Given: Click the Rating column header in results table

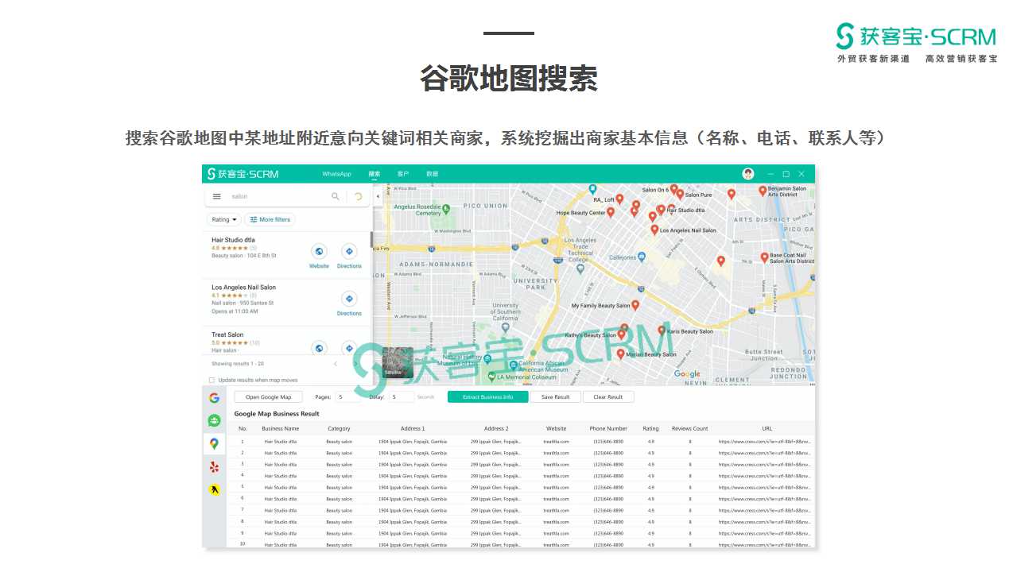Looking at the screenshot, I should 650,429.
